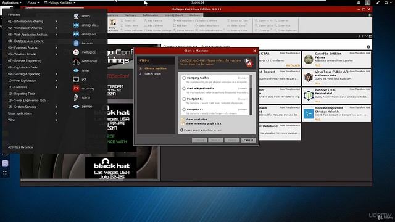
Task: Open show applications grid in dock
Action: 5,173
